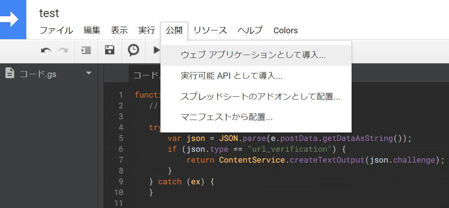
Task: Open the Colors menu
Action: click(x=286, y=30)
